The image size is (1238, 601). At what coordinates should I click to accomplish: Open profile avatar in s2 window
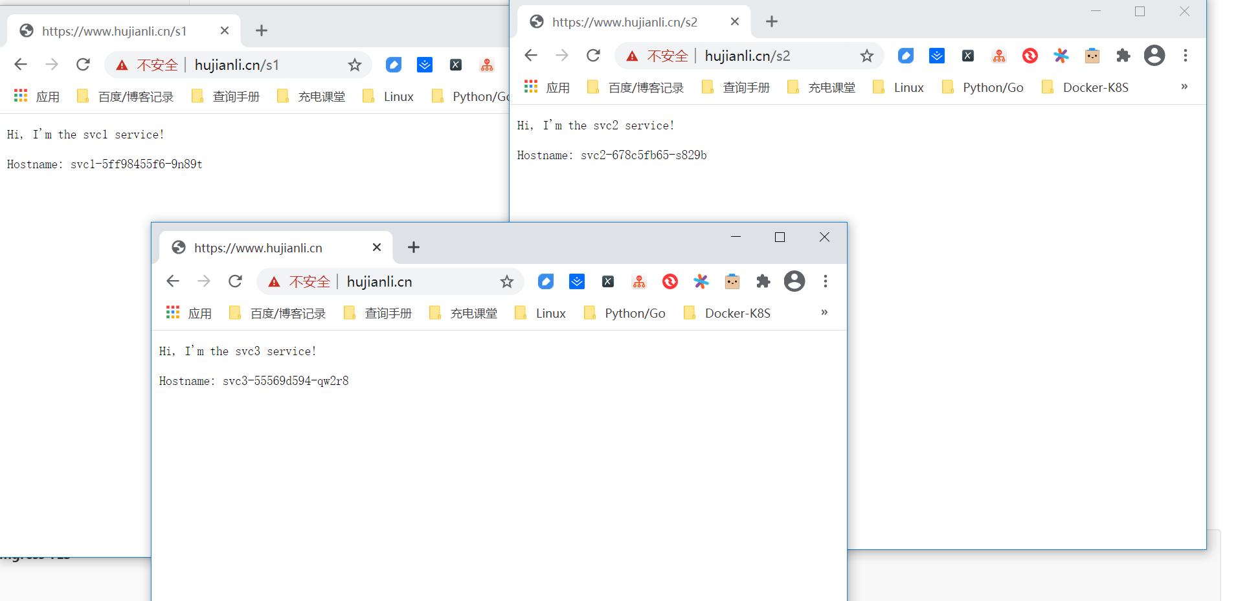point(1154,56)
